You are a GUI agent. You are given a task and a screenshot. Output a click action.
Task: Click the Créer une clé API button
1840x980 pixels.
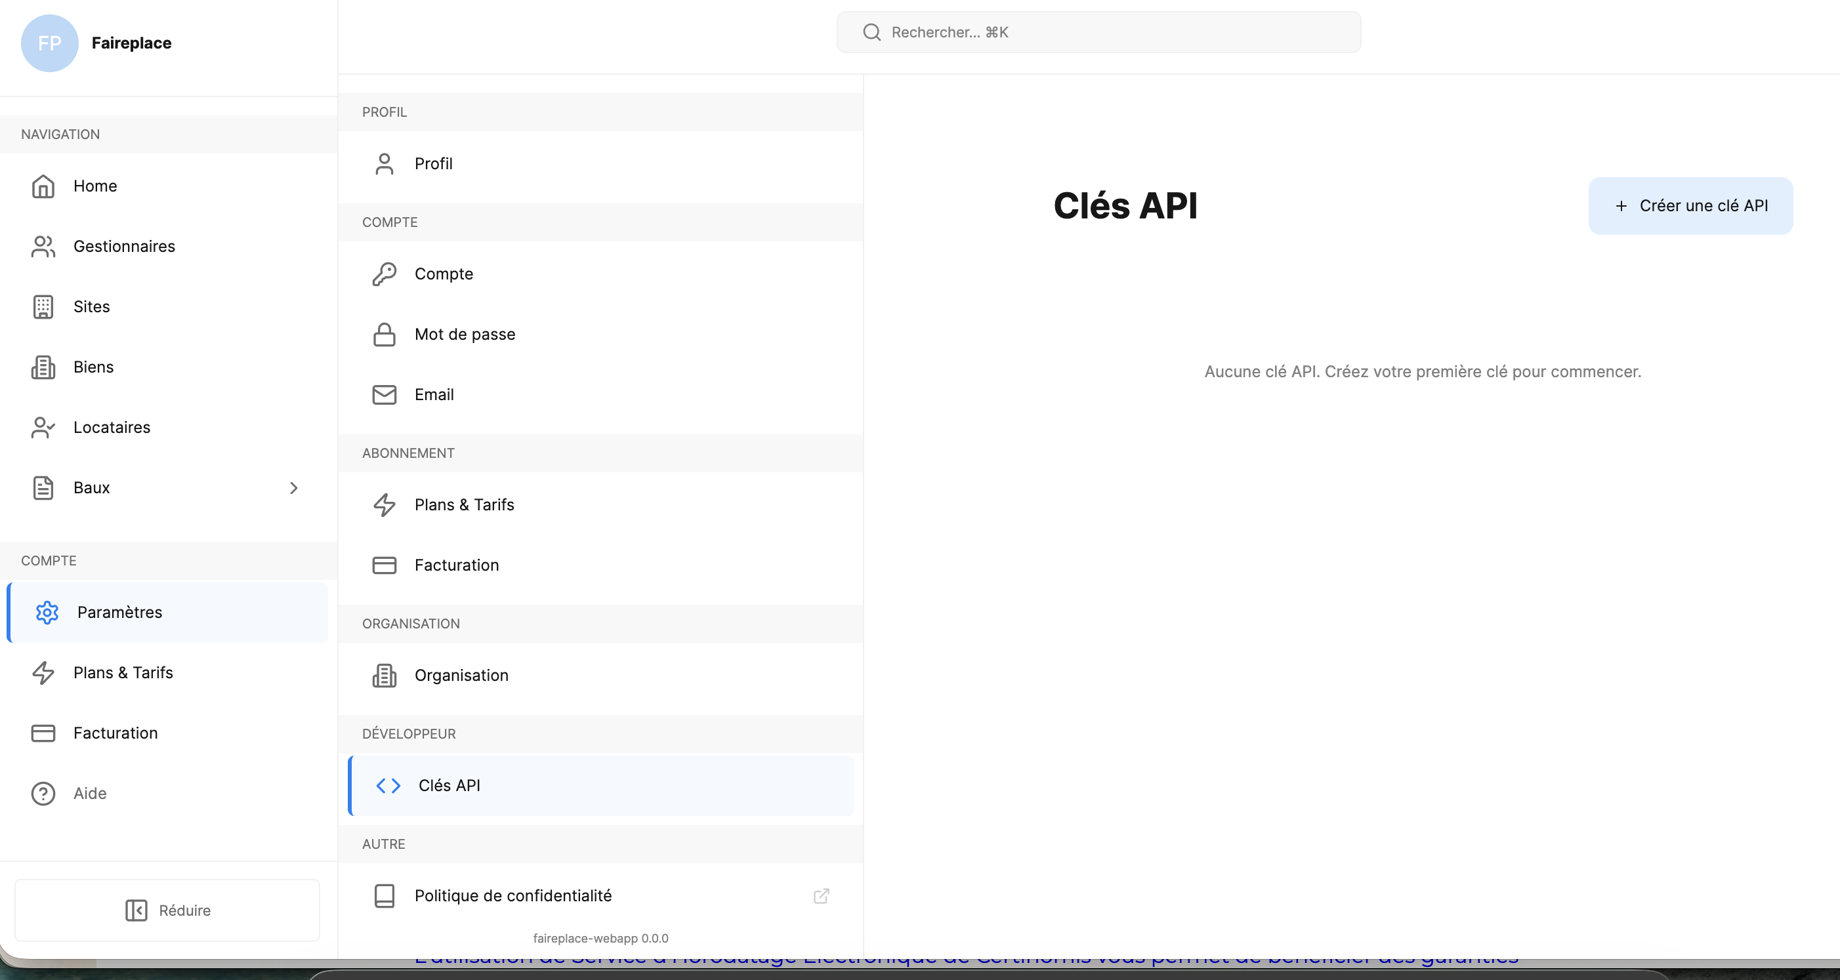1690,205
